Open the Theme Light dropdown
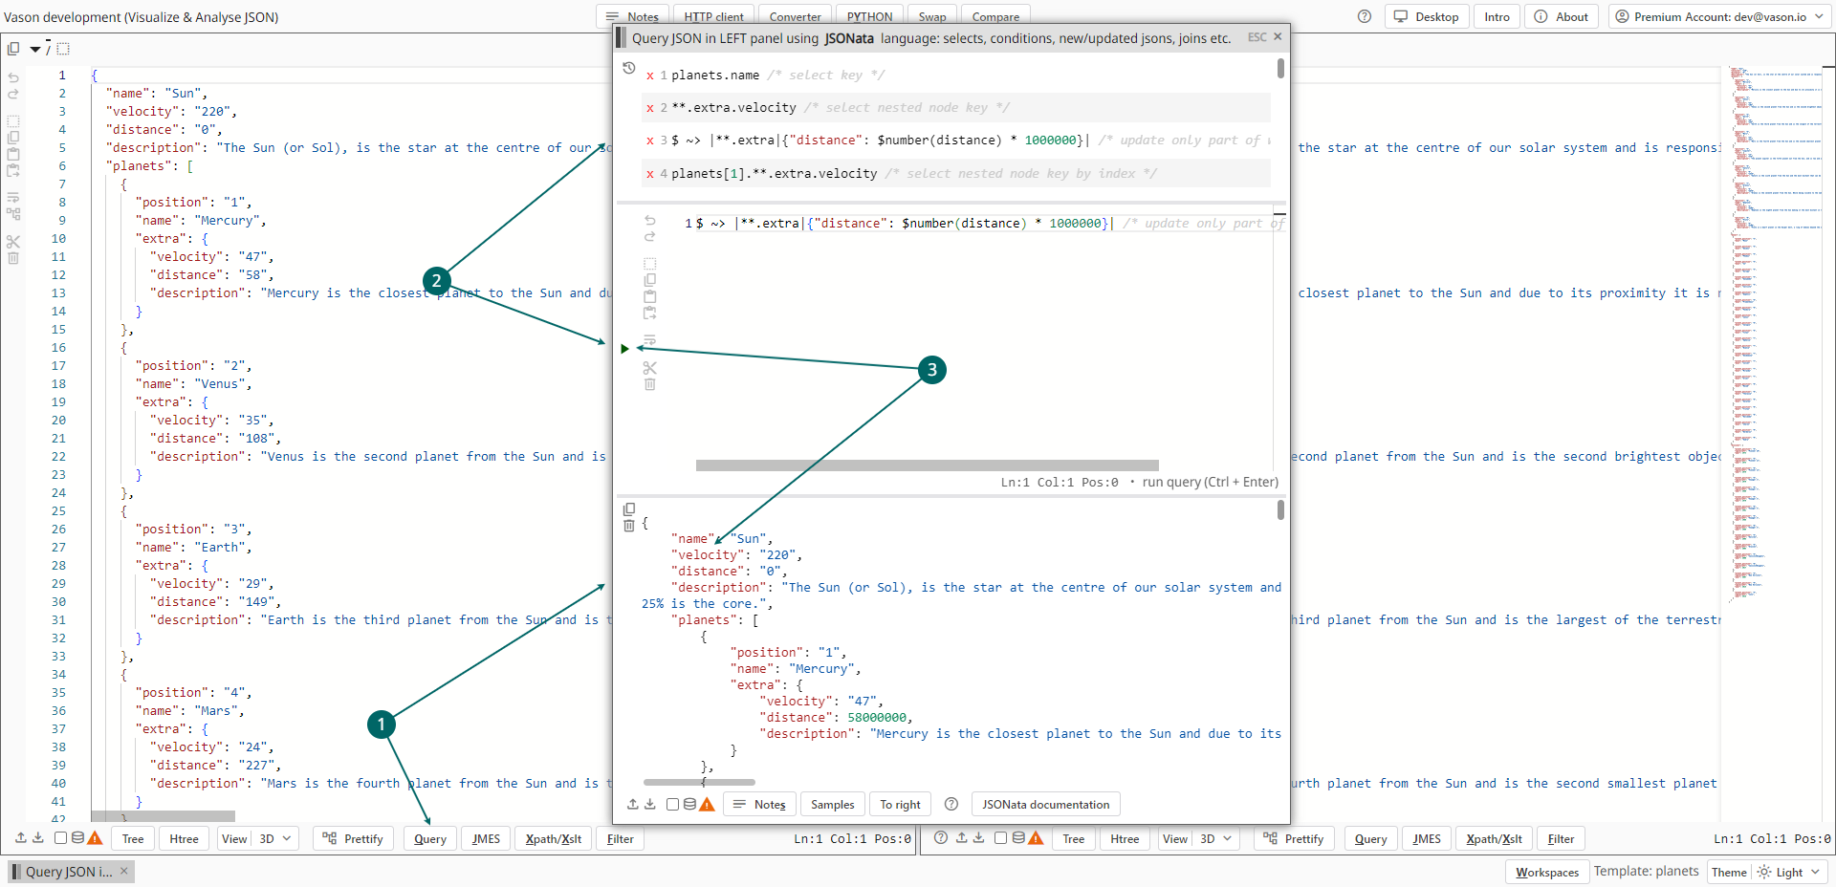 (1791, 872)
